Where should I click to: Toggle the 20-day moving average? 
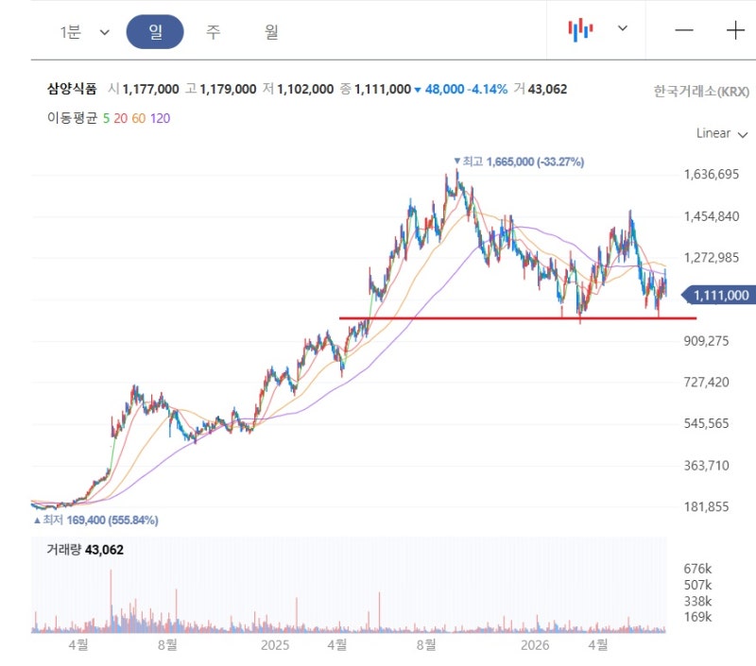click(121, 118)
